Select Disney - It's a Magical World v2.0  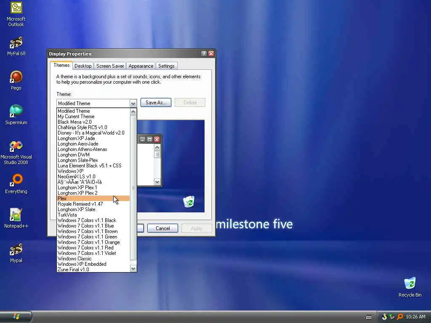click(93, 133)
